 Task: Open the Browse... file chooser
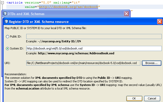pos(152,63)
